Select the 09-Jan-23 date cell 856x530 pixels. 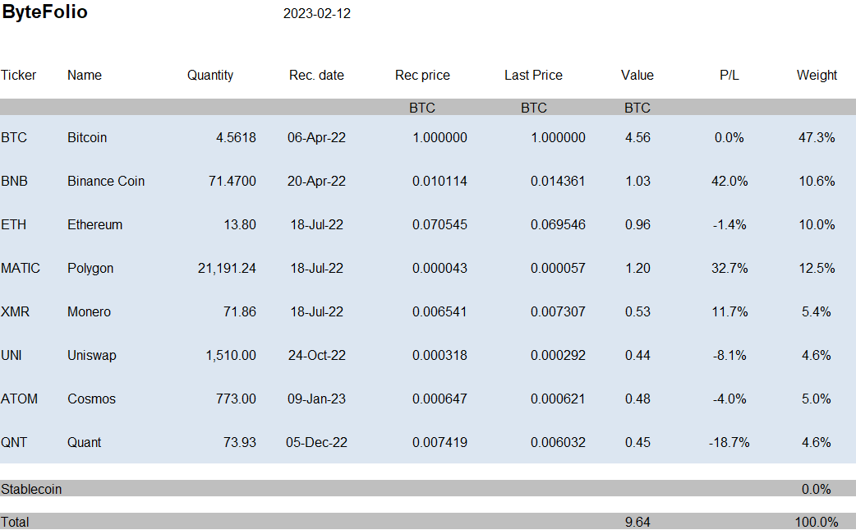click(316, 399)
